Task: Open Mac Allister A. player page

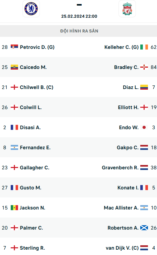Action: (x=121, y=208)
